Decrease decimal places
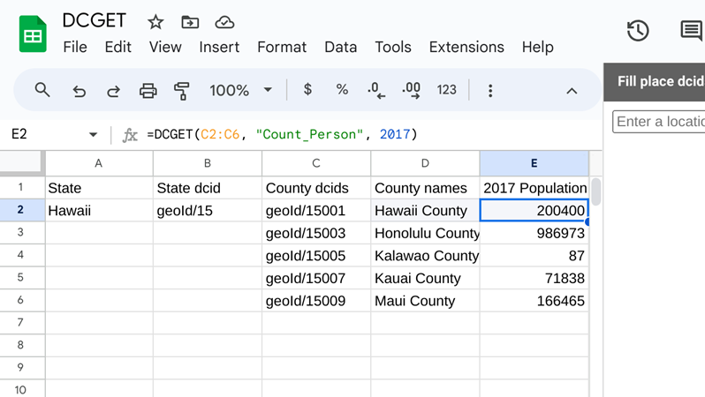This screenshot has height=397, width=705. [x=376, y=90]
